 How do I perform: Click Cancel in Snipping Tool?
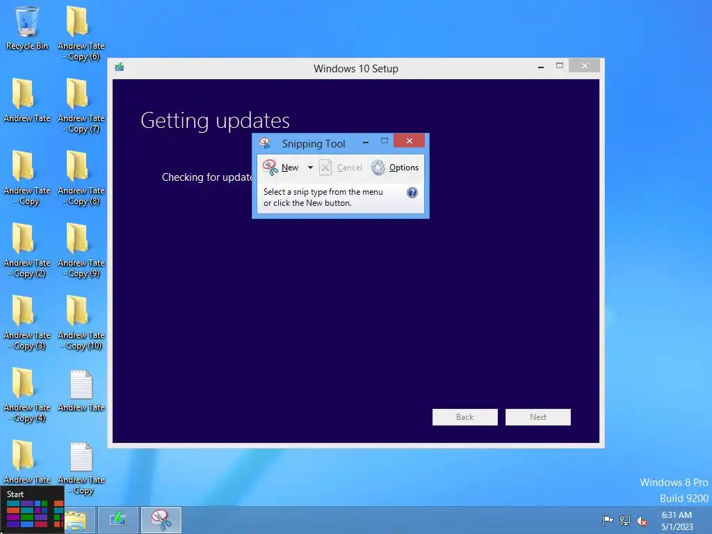341,168
